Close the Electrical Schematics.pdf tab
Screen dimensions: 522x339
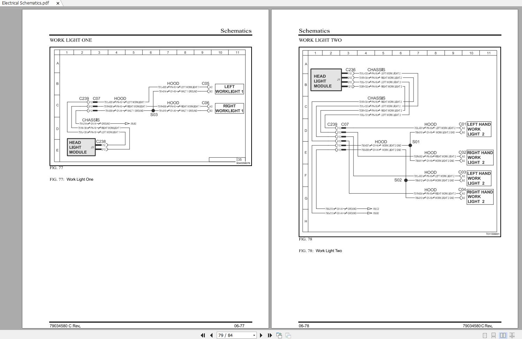click(58, 3)
